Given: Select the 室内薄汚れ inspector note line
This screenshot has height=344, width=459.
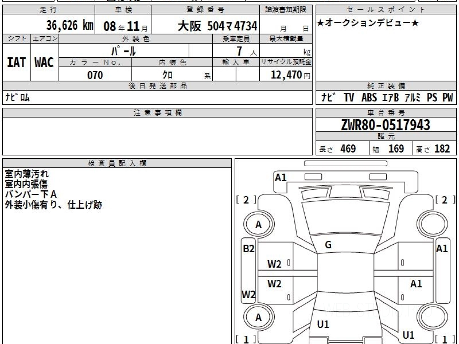Looking at the screenshot, I should tap(27, 174).
